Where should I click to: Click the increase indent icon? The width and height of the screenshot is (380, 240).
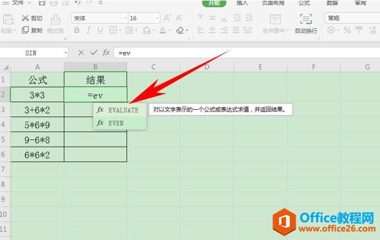(x=249, y=18)
